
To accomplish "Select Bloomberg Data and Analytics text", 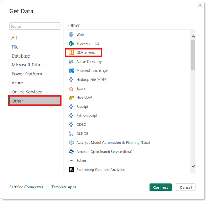I will 100,170.
